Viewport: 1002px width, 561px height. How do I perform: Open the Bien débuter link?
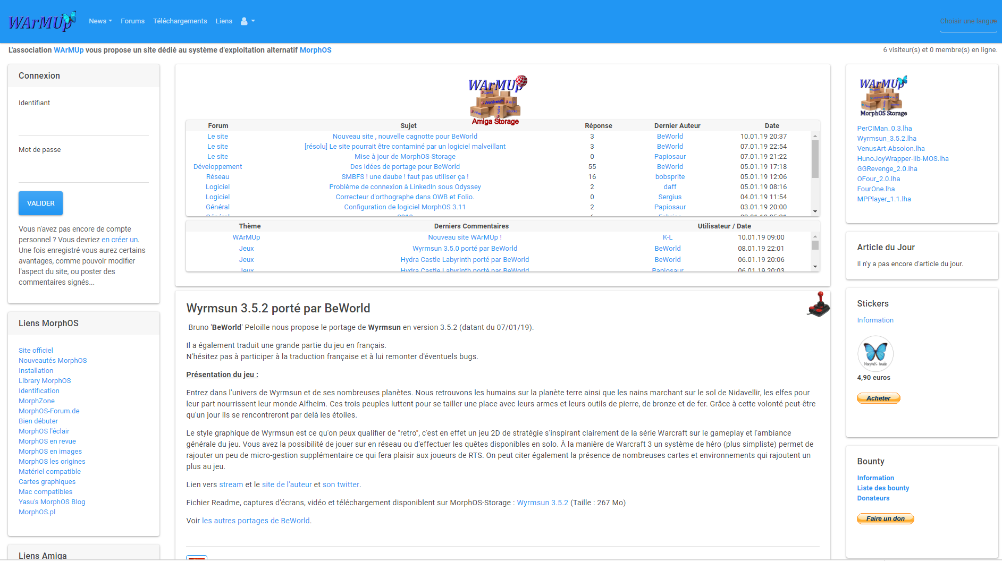point(38,421)
